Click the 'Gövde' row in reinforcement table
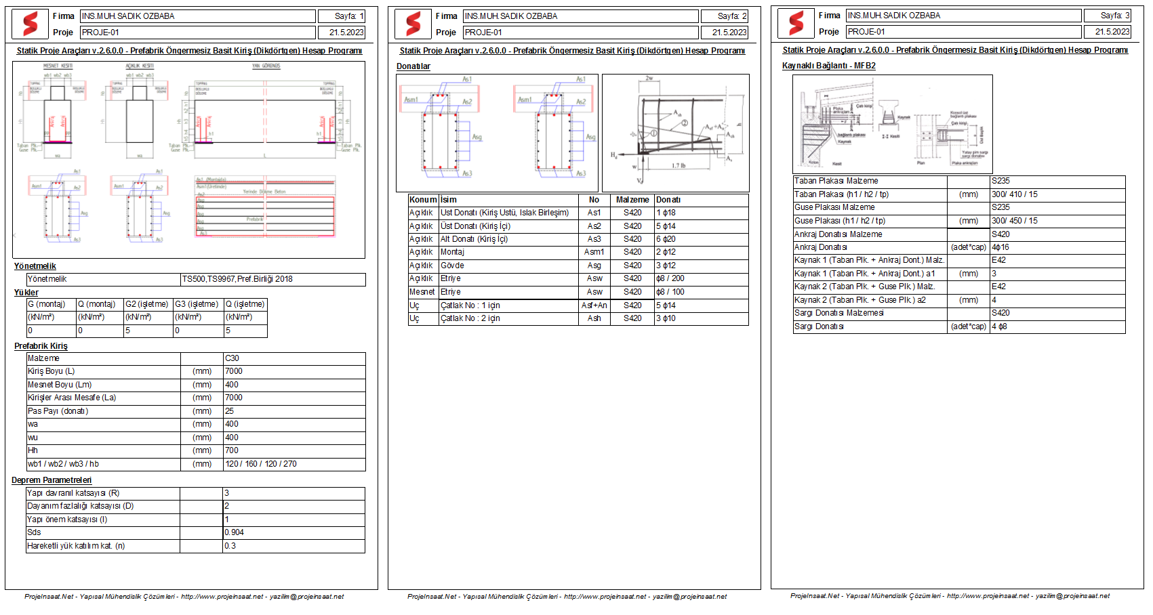The width and height of the screenshot is (1153, 615). tap(578, 266)
